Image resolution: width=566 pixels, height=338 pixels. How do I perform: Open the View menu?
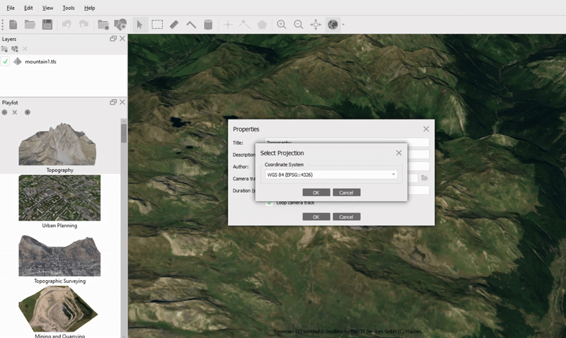pos(47,8)
